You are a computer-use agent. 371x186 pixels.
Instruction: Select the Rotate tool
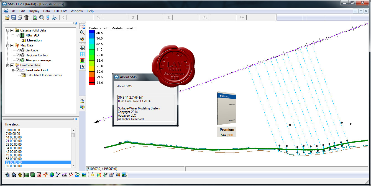click(82, 39)
